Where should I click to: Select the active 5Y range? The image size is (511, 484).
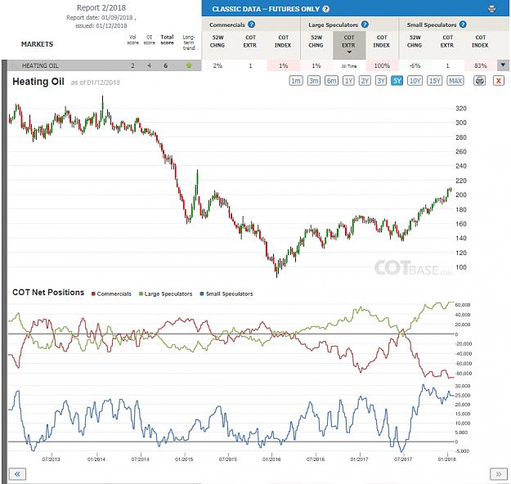[397, 80]
